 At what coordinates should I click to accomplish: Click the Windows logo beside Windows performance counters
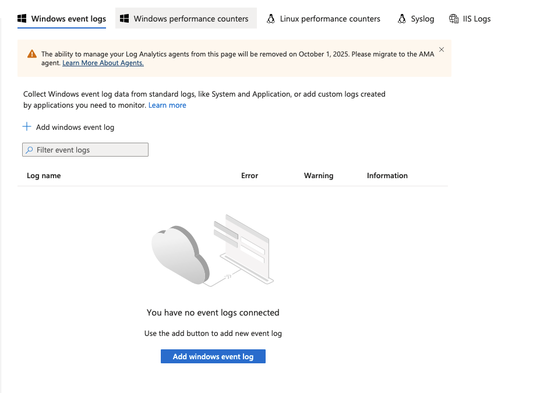tap(124, 19)
